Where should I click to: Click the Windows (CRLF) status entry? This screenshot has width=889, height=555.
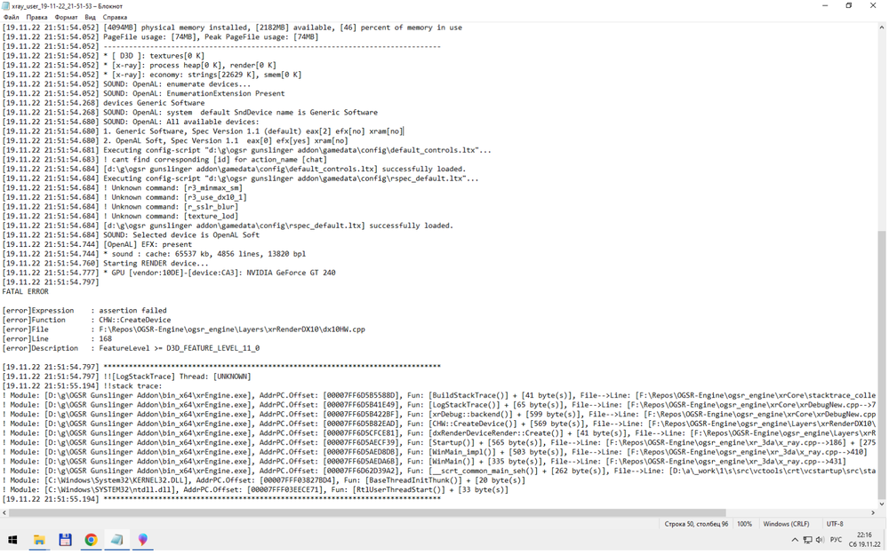[786, 525]
